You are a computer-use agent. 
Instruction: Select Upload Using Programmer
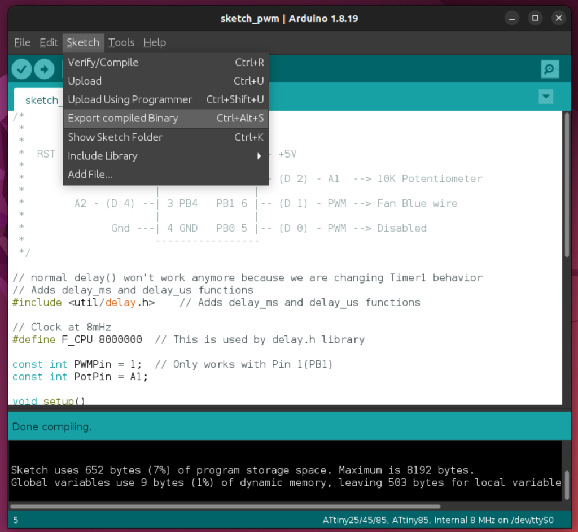coord(130,99)
